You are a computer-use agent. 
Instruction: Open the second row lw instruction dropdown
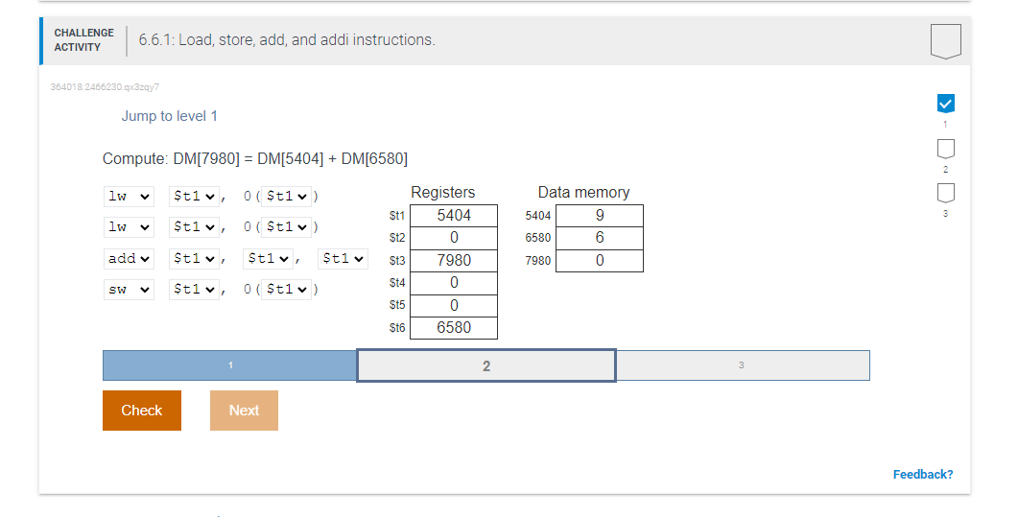(129, 227)
